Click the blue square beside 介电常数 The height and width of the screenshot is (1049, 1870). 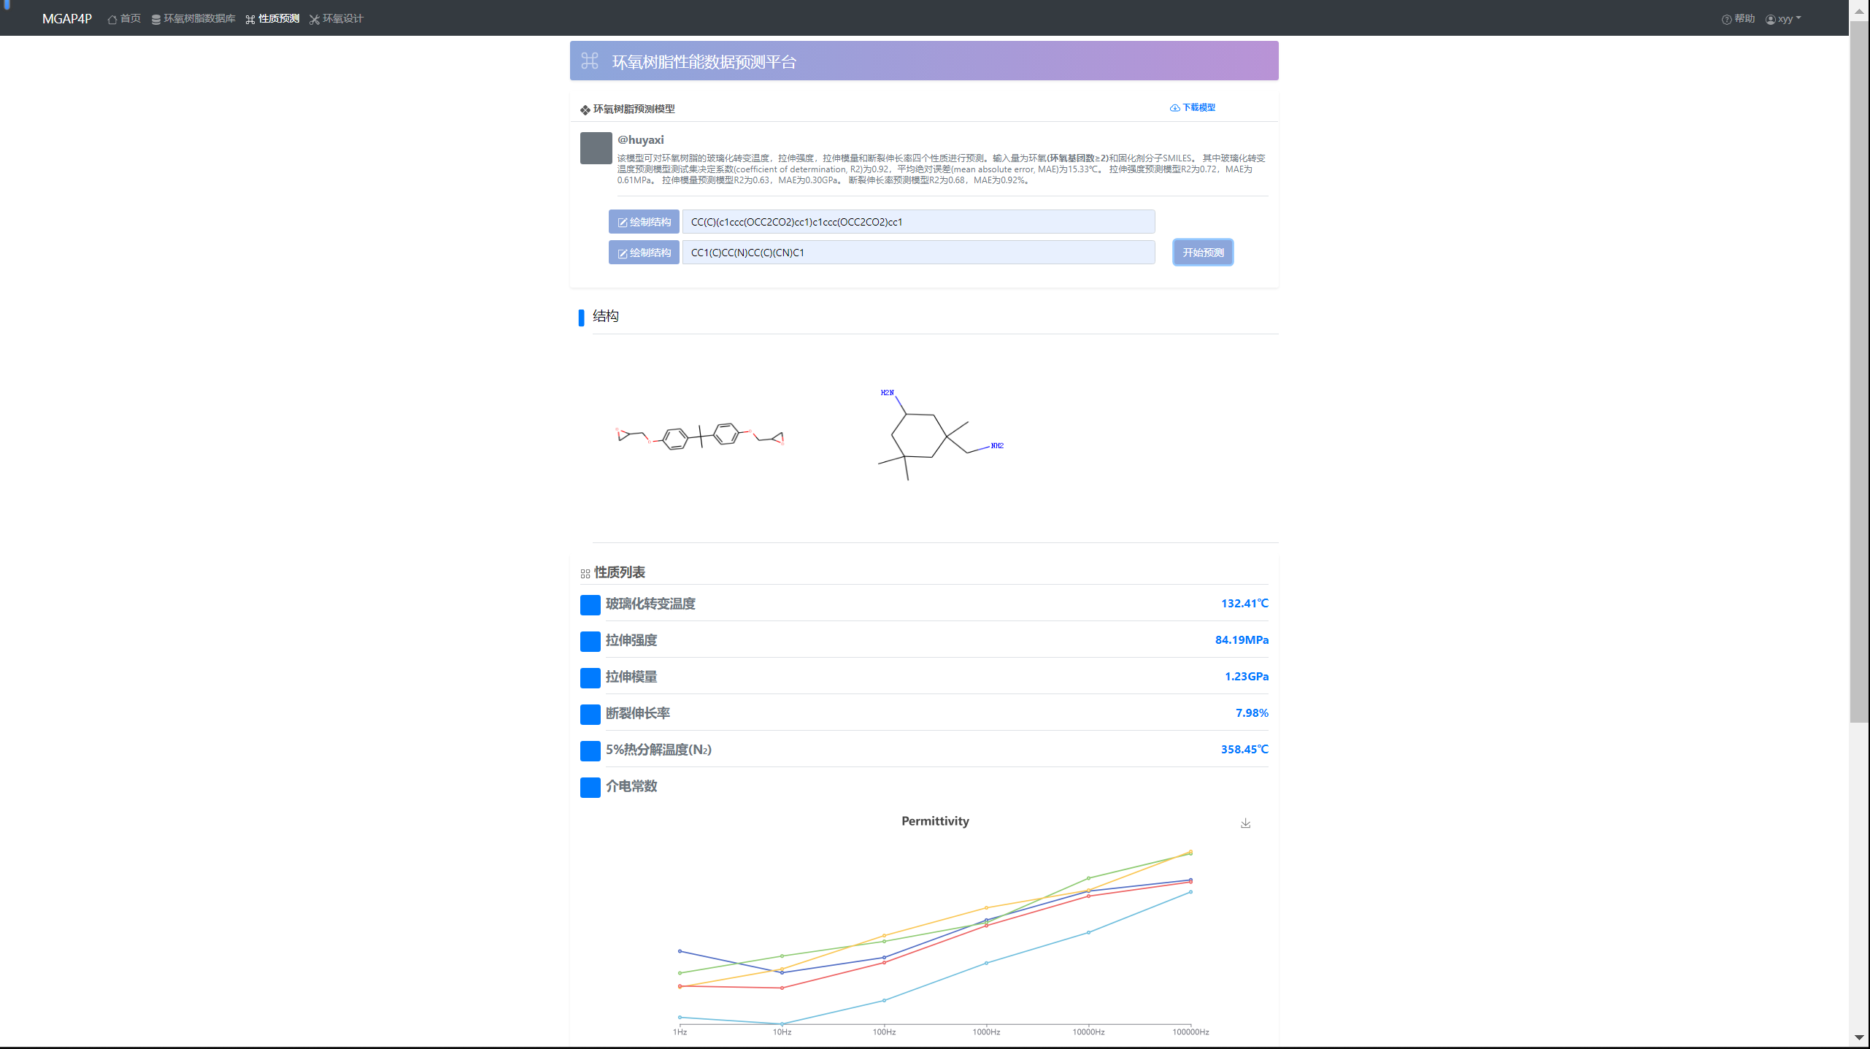[590, 787]
